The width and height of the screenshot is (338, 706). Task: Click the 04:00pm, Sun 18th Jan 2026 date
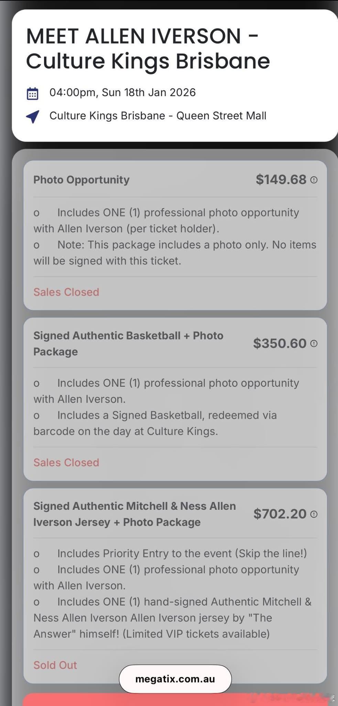click(x=122, y=92)
